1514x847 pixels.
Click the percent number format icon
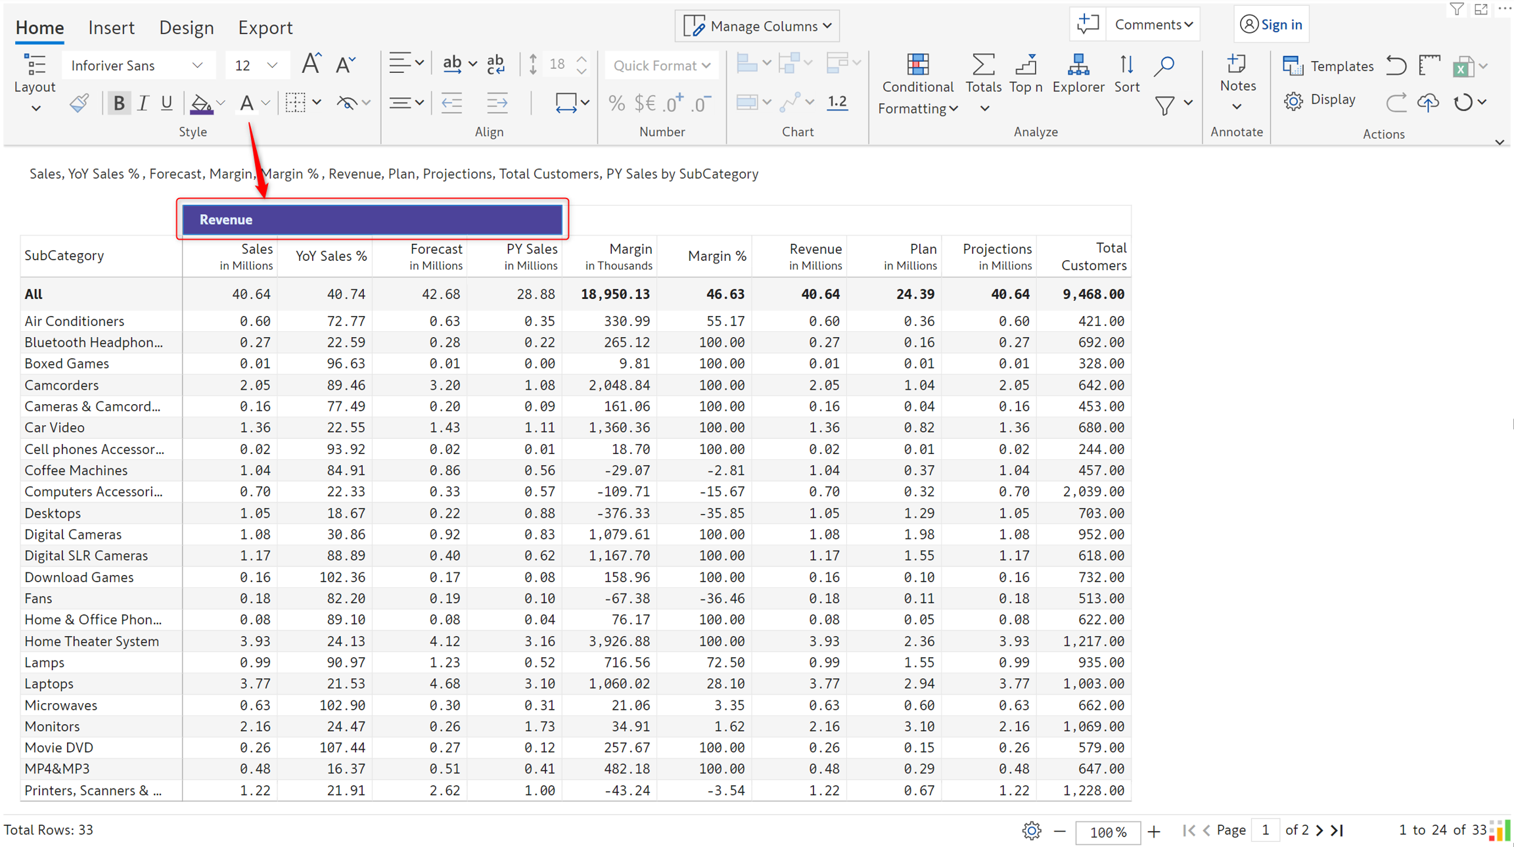[616, 103]
